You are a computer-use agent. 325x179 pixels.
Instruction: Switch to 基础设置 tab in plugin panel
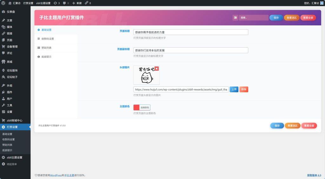click(56, 30)
